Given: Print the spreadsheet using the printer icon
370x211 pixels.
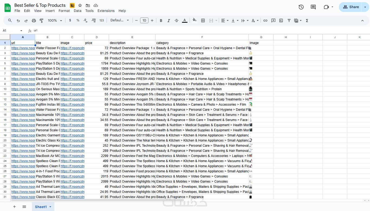Looking at the screenshot, I should pos(34,21).
